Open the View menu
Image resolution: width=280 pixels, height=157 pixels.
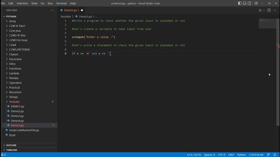point(34,3)
